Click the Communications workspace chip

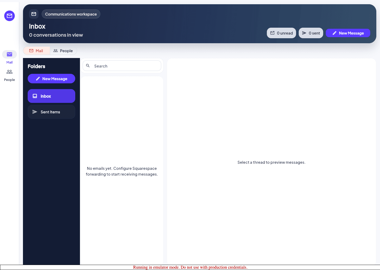pyautogui.click(x=71, y=14)
